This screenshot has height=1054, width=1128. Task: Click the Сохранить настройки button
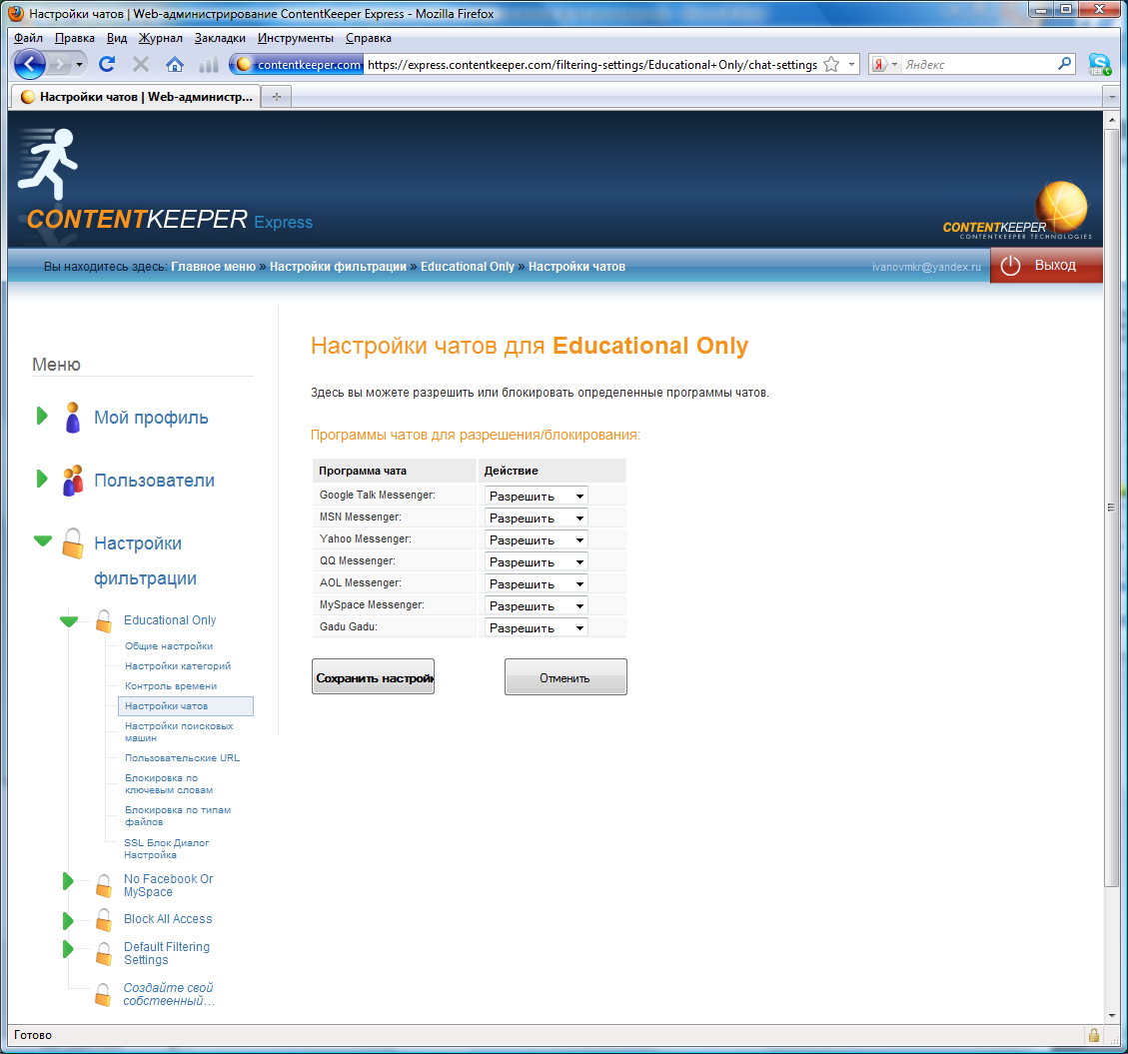[x=373, y=677]
